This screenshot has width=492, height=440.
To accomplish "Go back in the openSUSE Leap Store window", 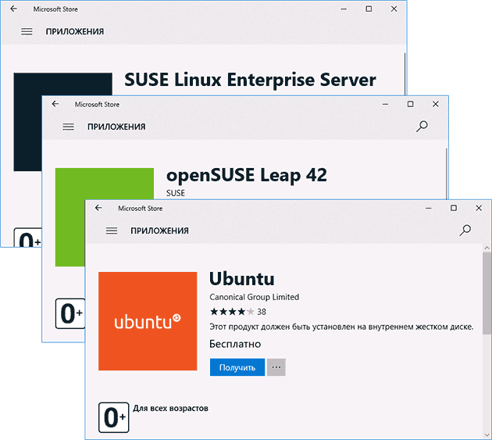I will (55, 104).
